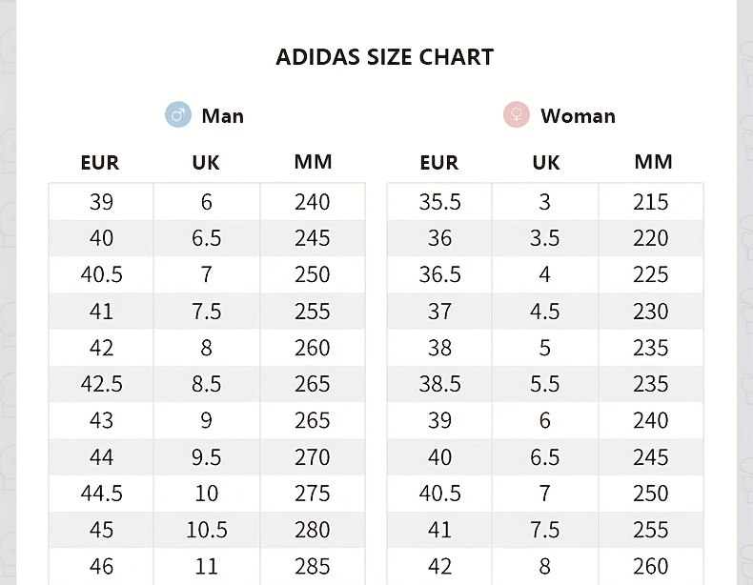Select women's 215 MM cell
The width and height of the screenshot is (753, 585).
tap(651, 202)
